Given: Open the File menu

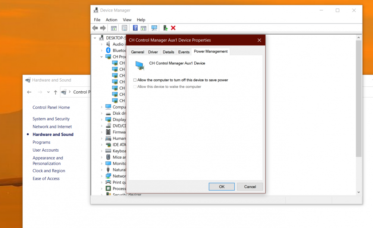Looking at the screenshot, I should pos(97,20).
